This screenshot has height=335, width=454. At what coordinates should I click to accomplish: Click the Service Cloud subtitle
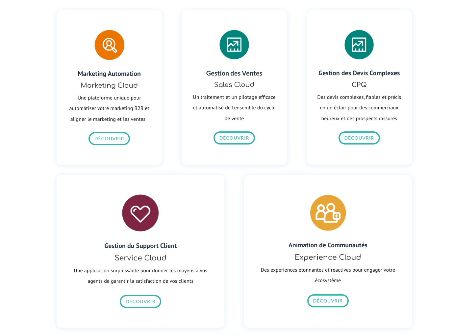pyautogui.click(x=140, y=258)
